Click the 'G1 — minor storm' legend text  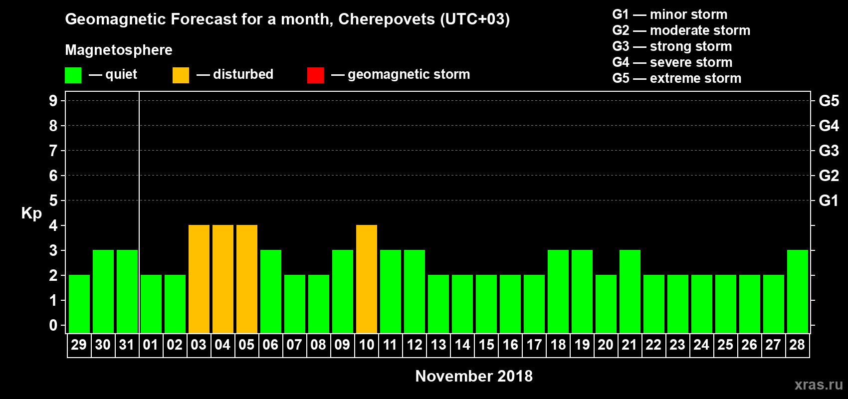(670, 14)
